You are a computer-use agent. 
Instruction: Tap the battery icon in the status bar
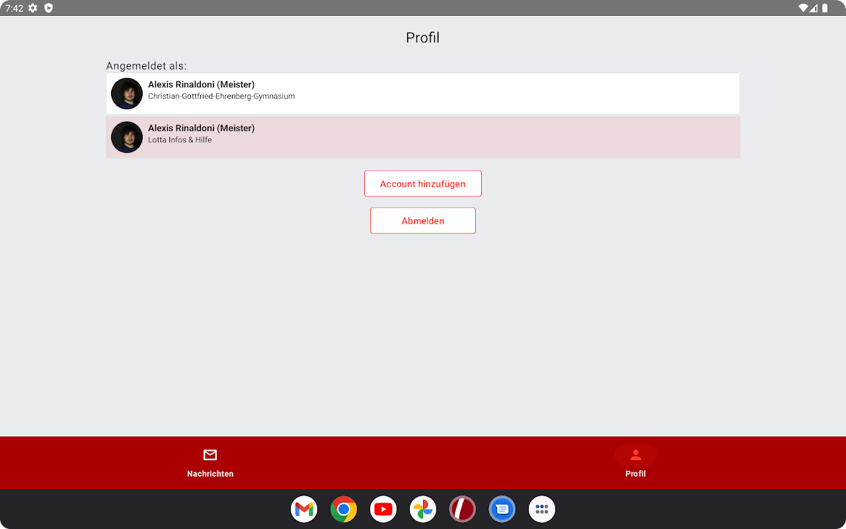click(x=825, y=8)
